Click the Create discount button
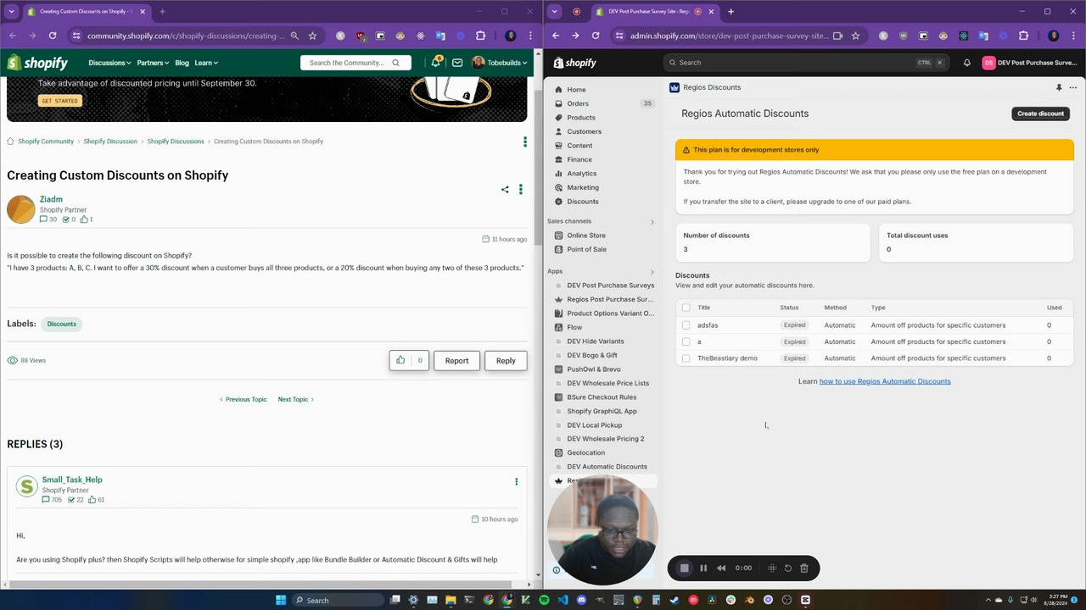 pos(1040,114)
